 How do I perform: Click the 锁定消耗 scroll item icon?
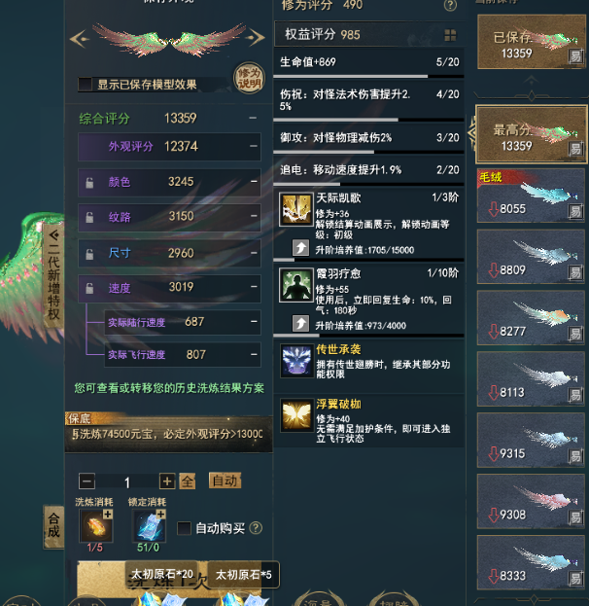pyautogui.click(x=149, y=525)
